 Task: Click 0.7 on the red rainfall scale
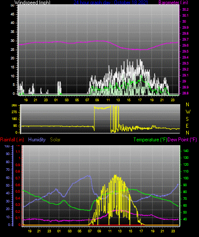(x=18, y=178)
